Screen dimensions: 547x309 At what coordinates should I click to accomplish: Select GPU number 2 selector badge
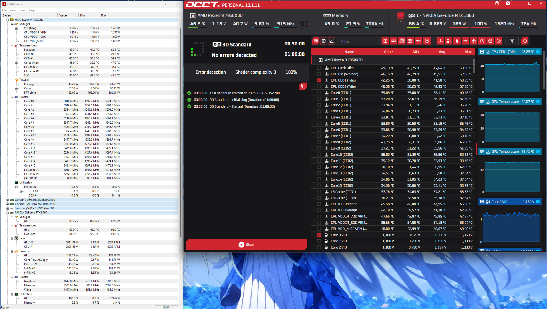pyautogui.click(x=401, y=21)
